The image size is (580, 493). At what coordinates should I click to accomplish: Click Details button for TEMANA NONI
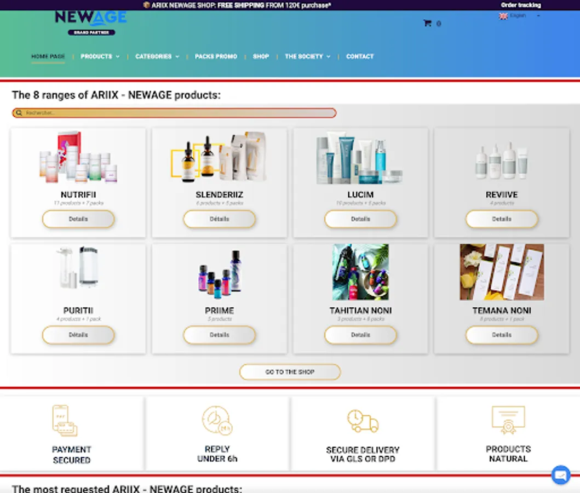502,335
